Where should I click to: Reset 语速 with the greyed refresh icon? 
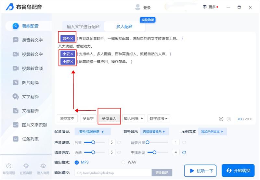[x=119, y=152]
